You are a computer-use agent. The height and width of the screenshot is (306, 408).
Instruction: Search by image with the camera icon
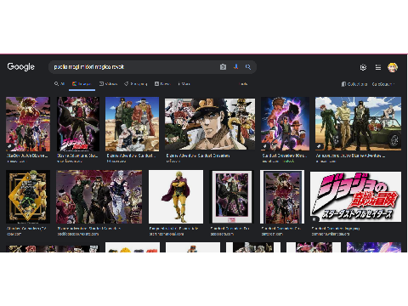pos(223,67)
